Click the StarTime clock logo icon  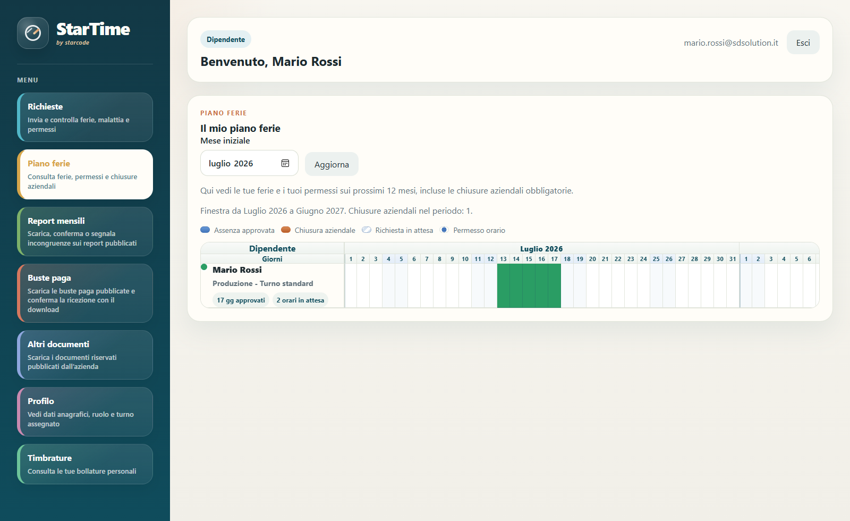click(x=33, y=33)
